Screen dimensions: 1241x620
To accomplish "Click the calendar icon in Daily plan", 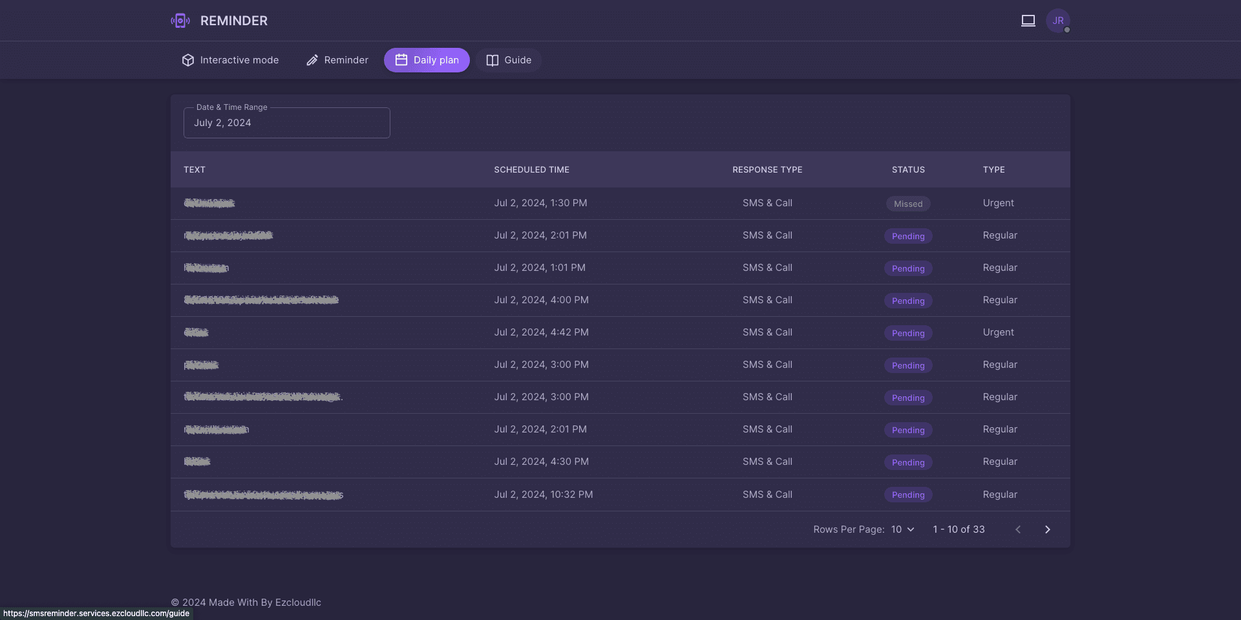I will [401, 60].
